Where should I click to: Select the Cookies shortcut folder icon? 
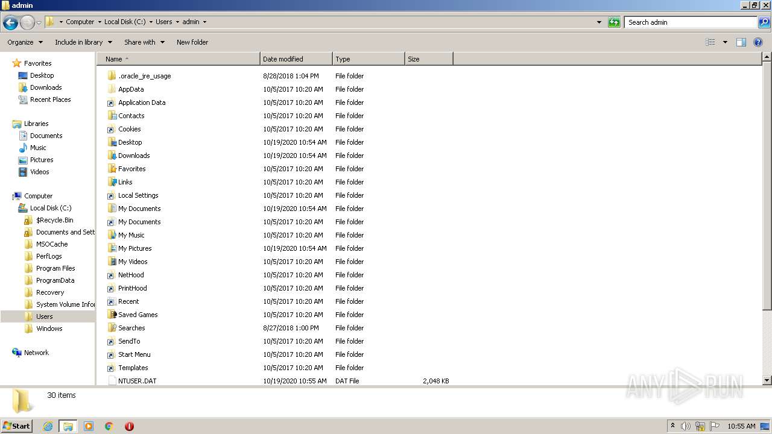coord(112,129)
